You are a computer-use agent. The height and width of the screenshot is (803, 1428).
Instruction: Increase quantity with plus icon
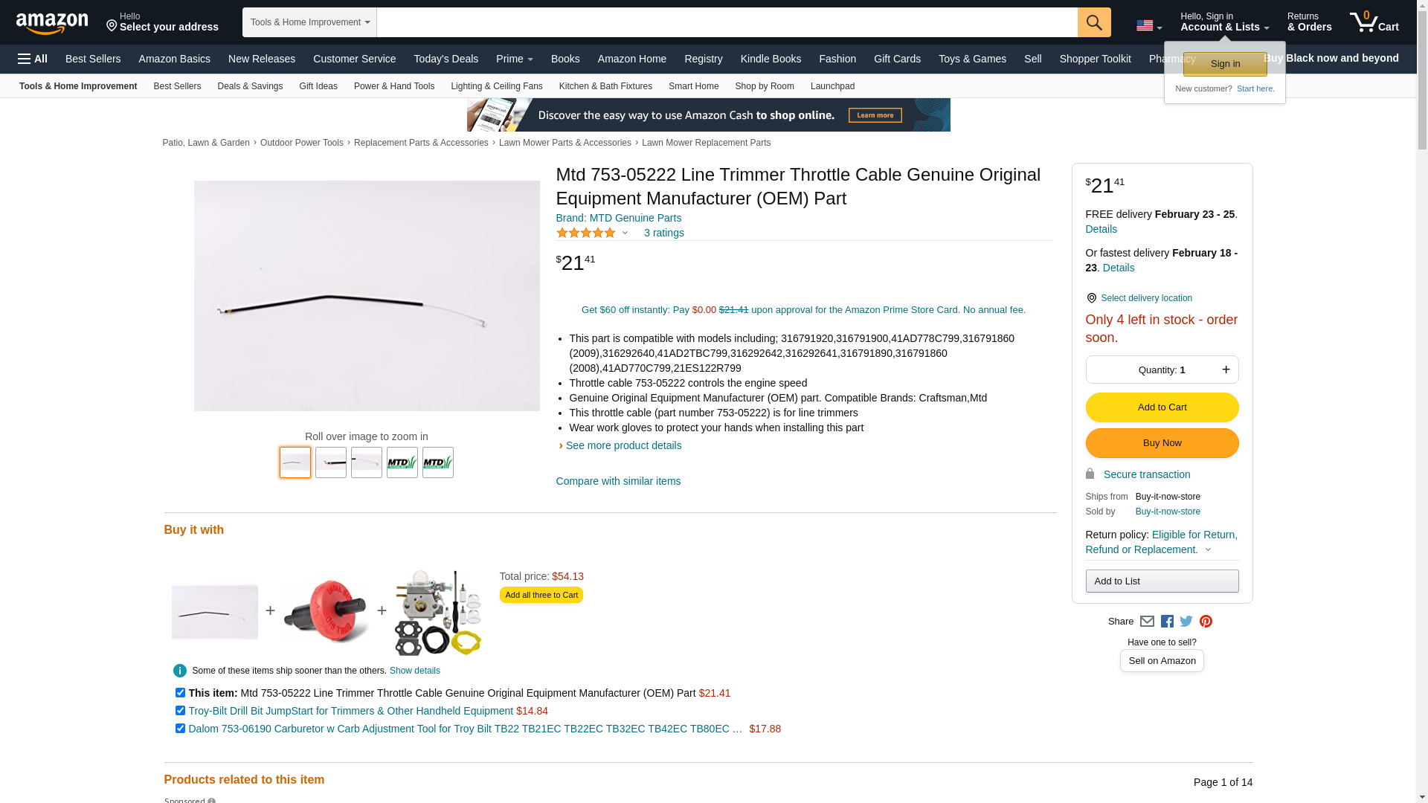pos(1226,370)
